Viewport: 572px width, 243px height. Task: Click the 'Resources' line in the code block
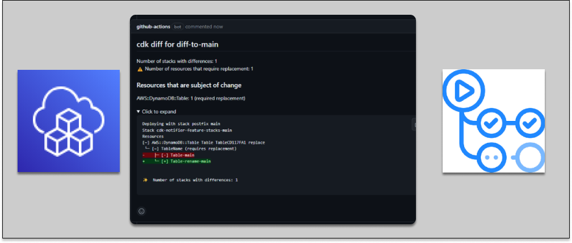click(153, 136)
